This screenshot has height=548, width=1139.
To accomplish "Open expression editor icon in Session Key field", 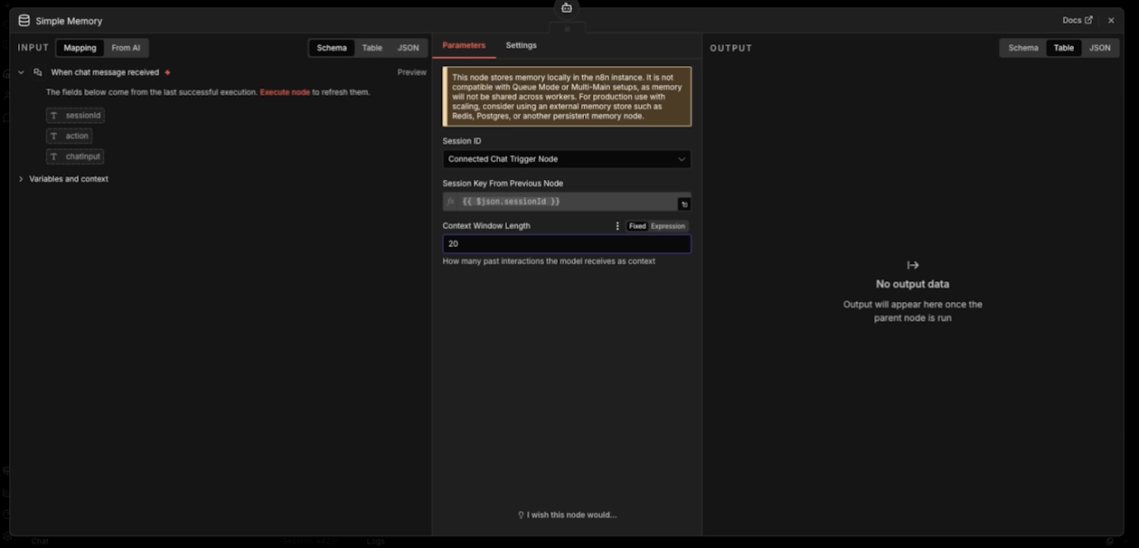I will click(x=684, y=204).
